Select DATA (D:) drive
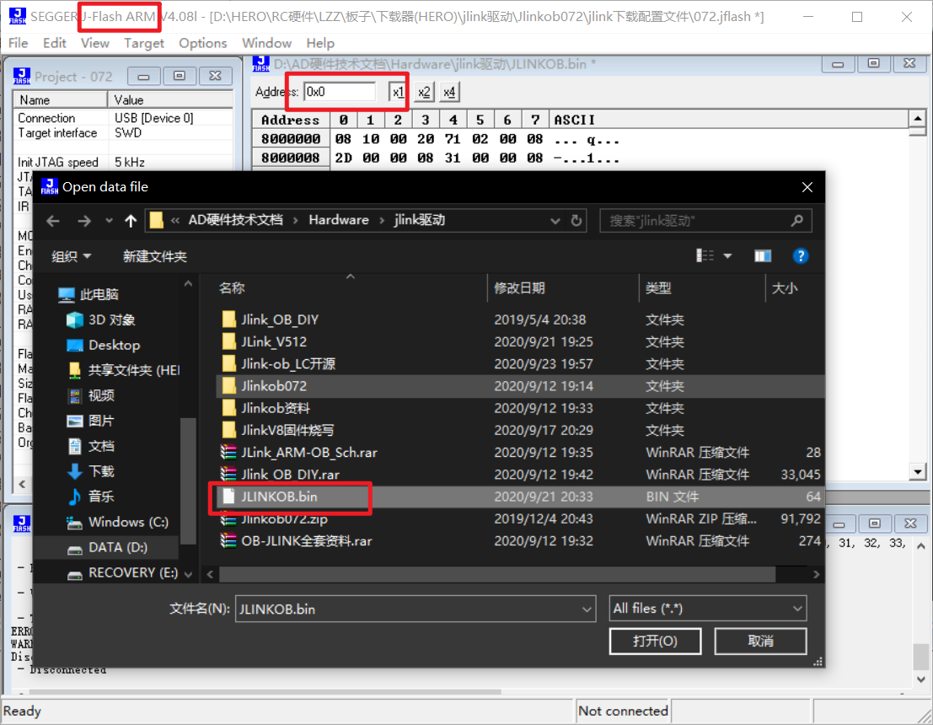The height and width of the screenshot is (725, 933). click(106, 548)
